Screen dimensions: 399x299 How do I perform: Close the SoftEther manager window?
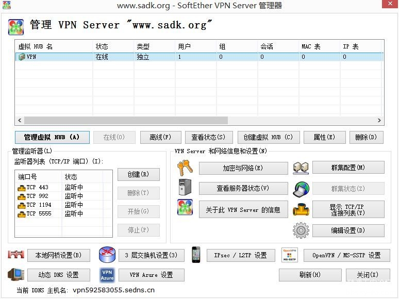390,4
